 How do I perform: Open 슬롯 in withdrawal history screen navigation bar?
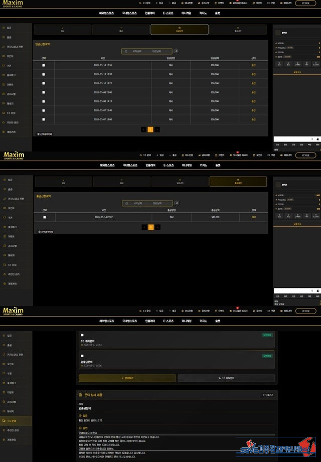click(218, 166)
